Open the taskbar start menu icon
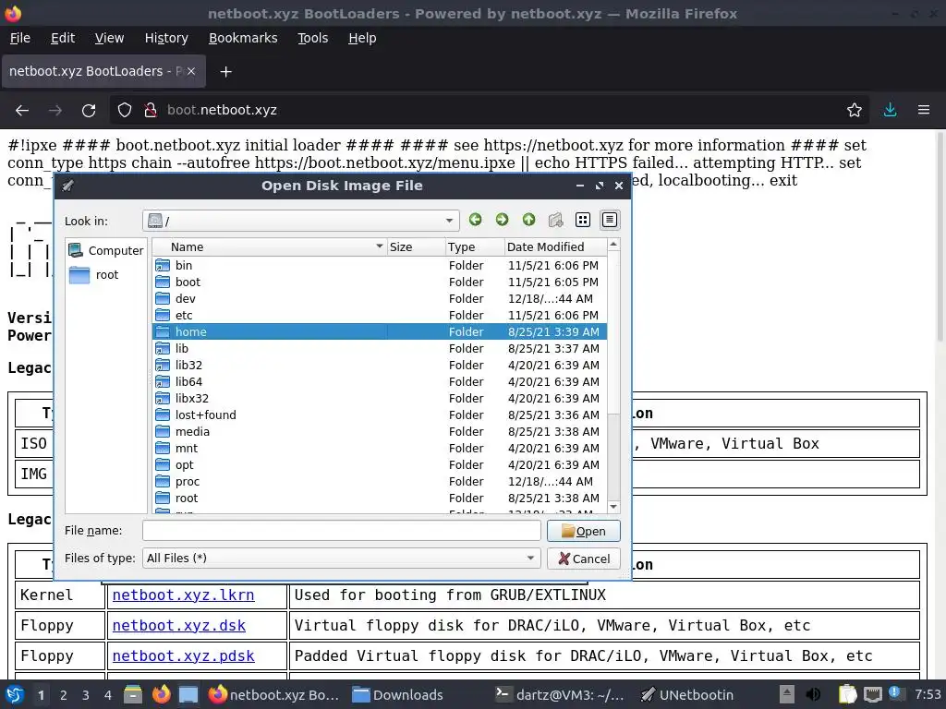Image resolution: width=946 pixels, height=709 pixels. [x=15, y=695]
